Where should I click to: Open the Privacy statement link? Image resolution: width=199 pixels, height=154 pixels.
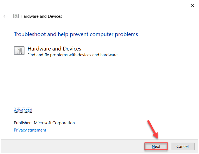pyautogui.click(x=30, y=130)
